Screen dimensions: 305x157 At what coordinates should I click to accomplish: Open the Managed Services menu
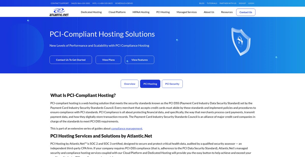click(187, 12)
